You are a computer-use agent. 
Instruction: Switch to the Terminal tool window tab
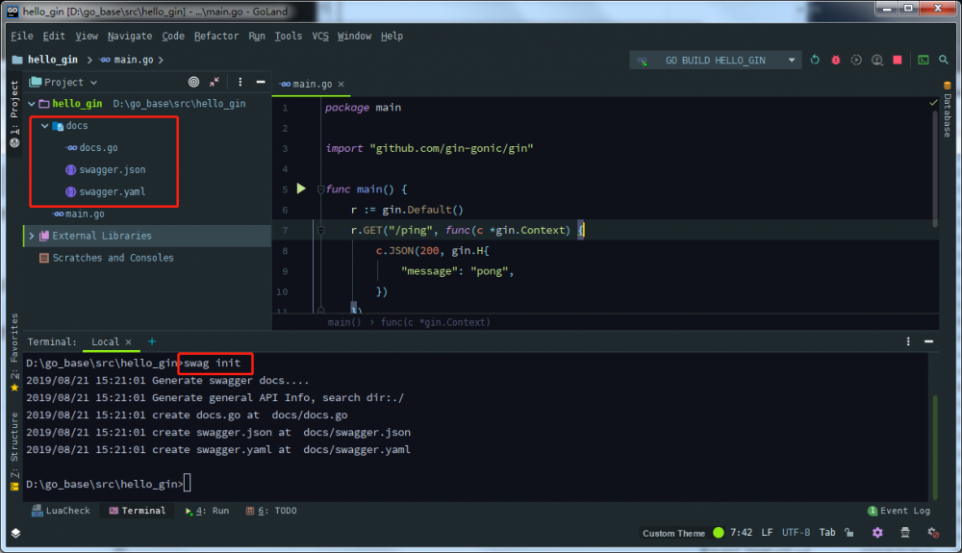point(138,511)
